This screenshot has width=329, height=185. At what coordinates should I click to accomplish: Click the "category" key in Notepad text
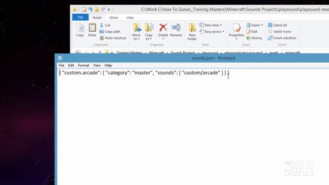pos(117,73)
